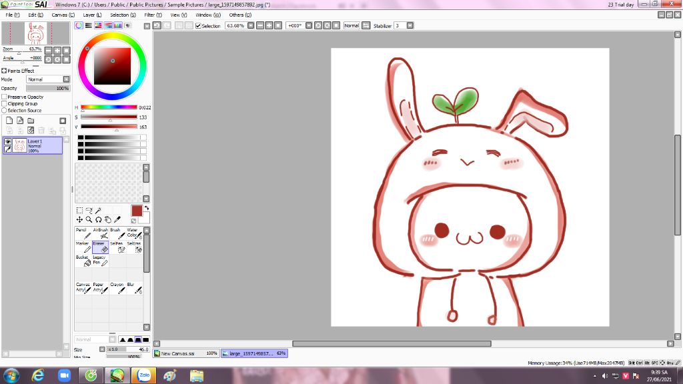Select the Pencil tool
This screenshot has height=384, width=683.
83,233
